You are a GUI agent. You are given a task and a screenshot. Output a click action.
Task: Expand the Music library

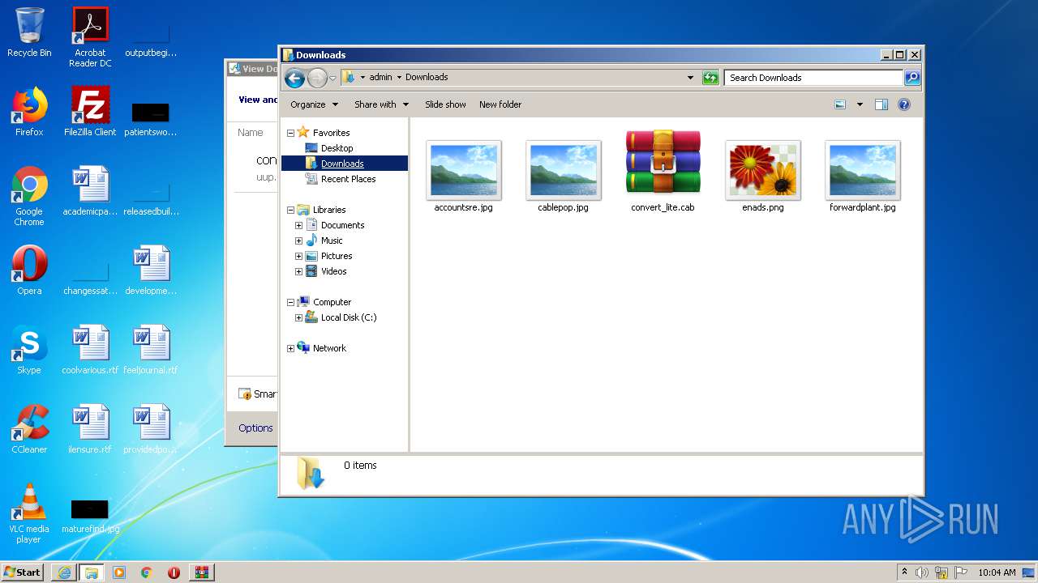(x=298, y=240)
